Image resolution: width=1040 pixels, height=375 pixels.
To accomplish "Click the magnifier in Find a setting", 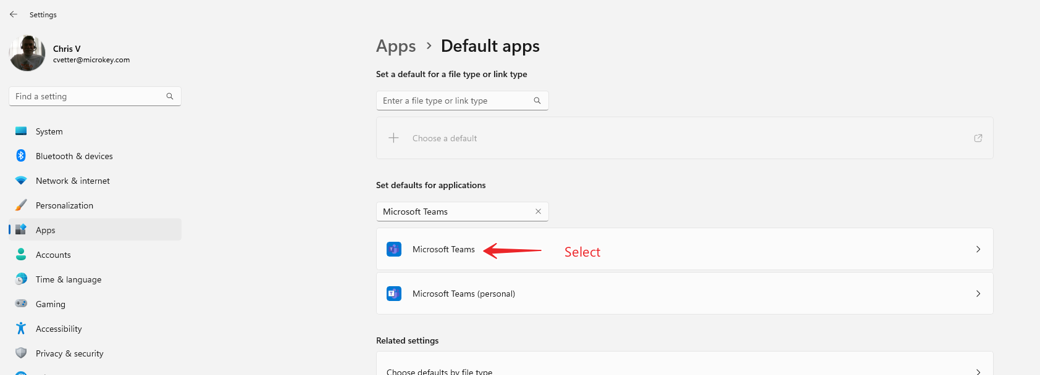I will 170,96.
